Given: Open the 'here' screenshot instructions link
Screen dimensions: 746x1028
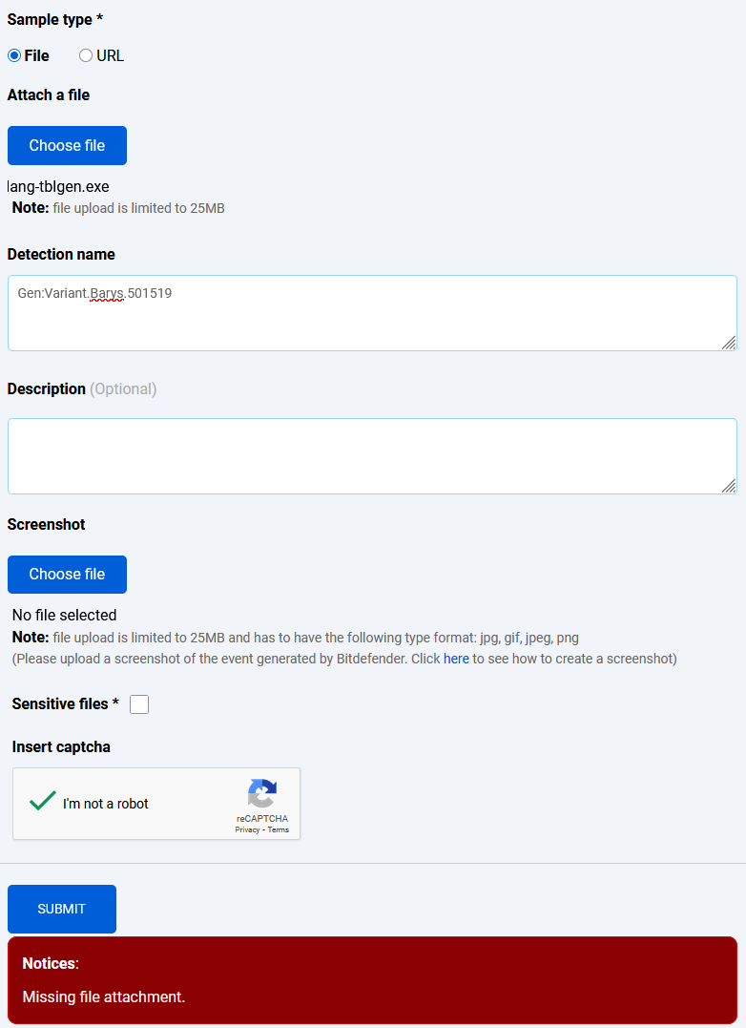Looking at the screenshot, I should 456,659.
